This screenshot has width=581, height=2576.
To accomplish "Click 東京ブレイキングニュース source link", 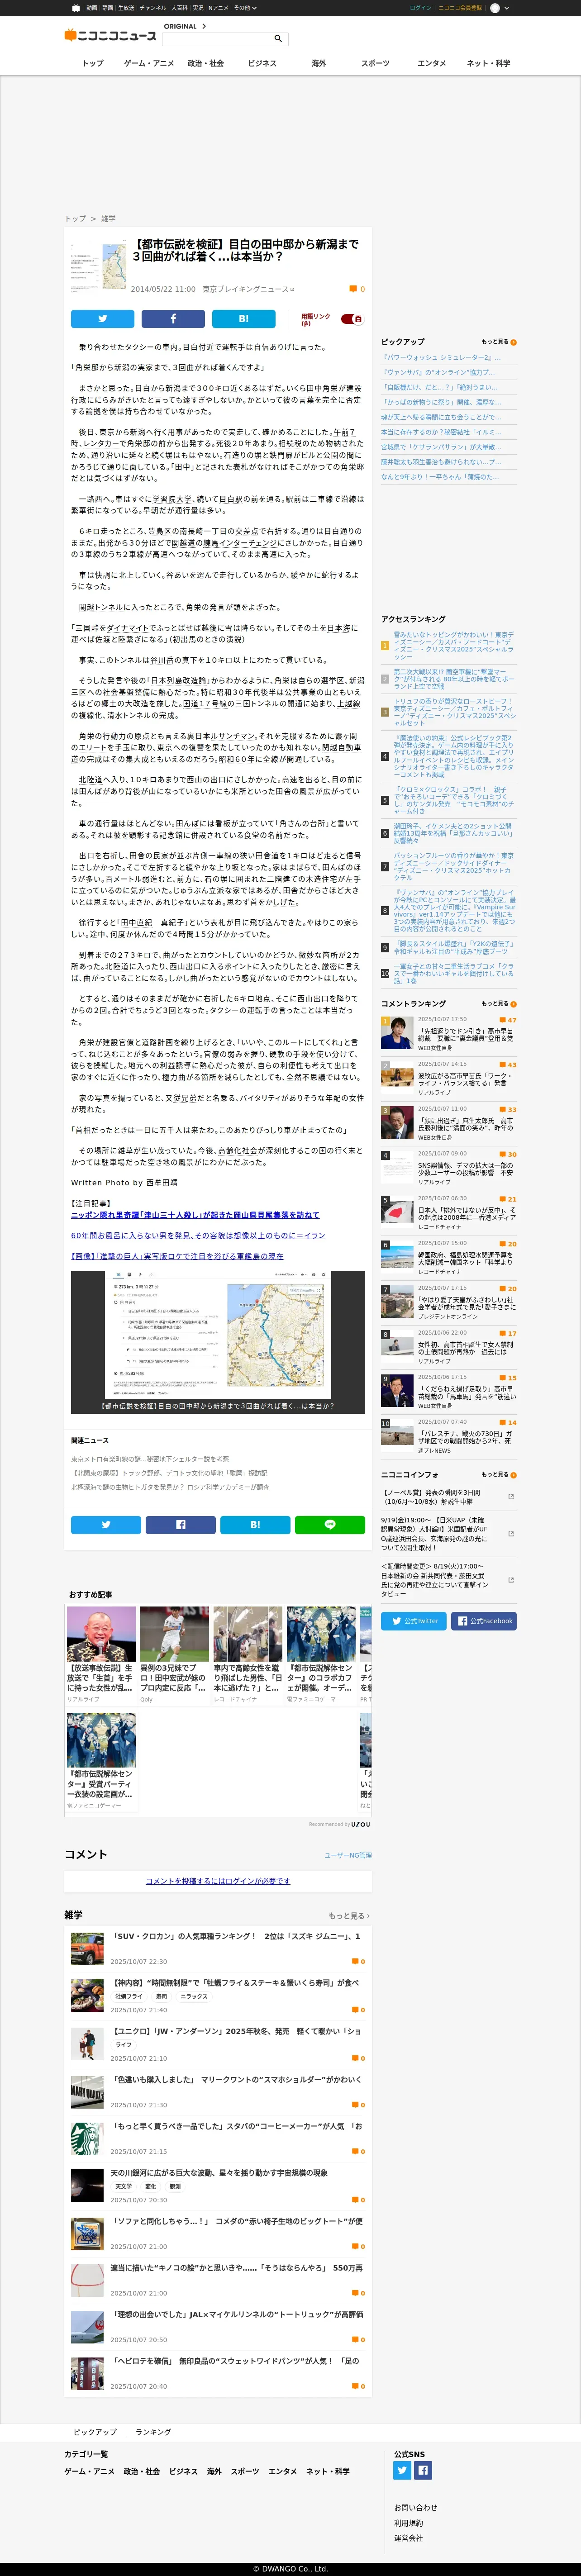I will 248,289.
